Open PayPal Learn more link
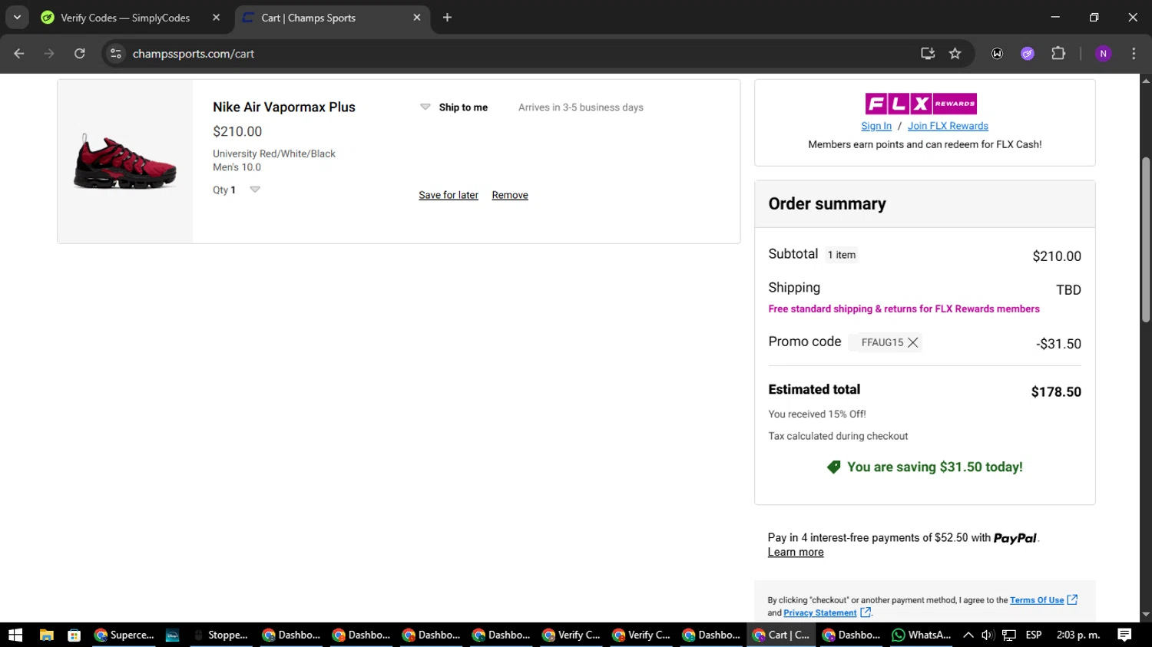Image resolution: width=1152 pixels, height=647 pixels. point(796,553)
